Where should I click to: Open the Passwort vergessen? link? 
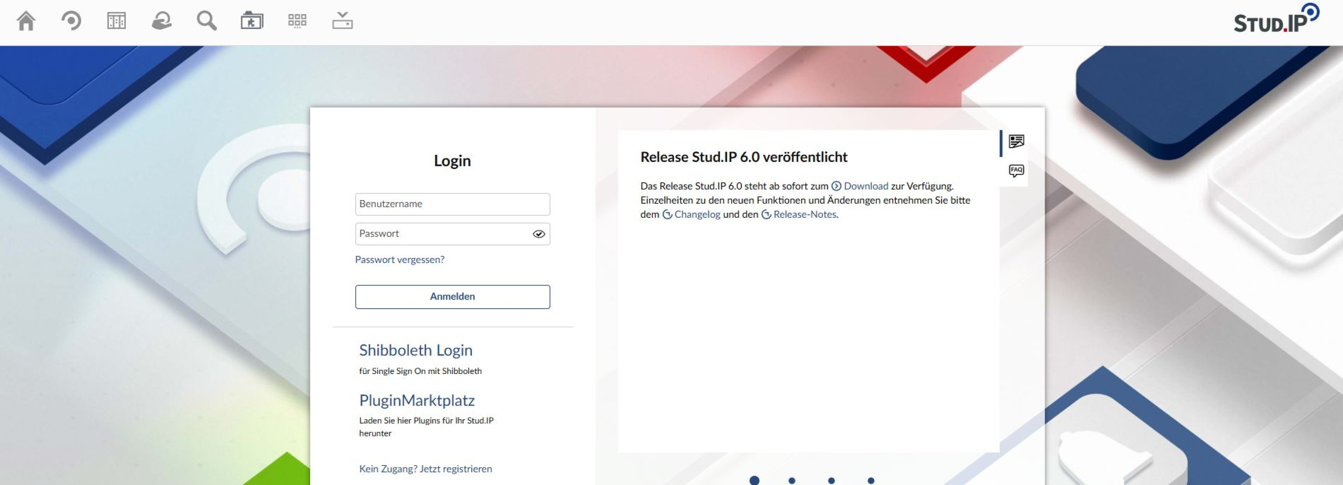(x=400, y=260)
